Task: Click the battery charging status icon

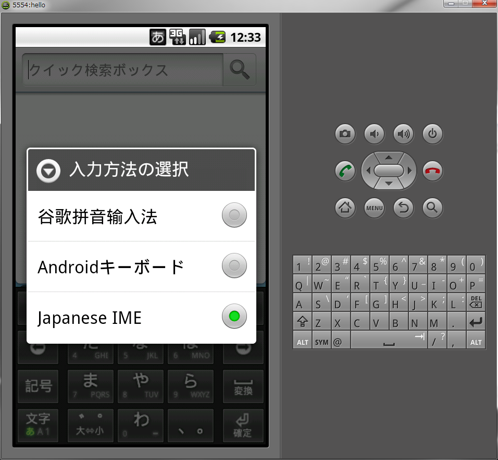Action: point(217,37)
